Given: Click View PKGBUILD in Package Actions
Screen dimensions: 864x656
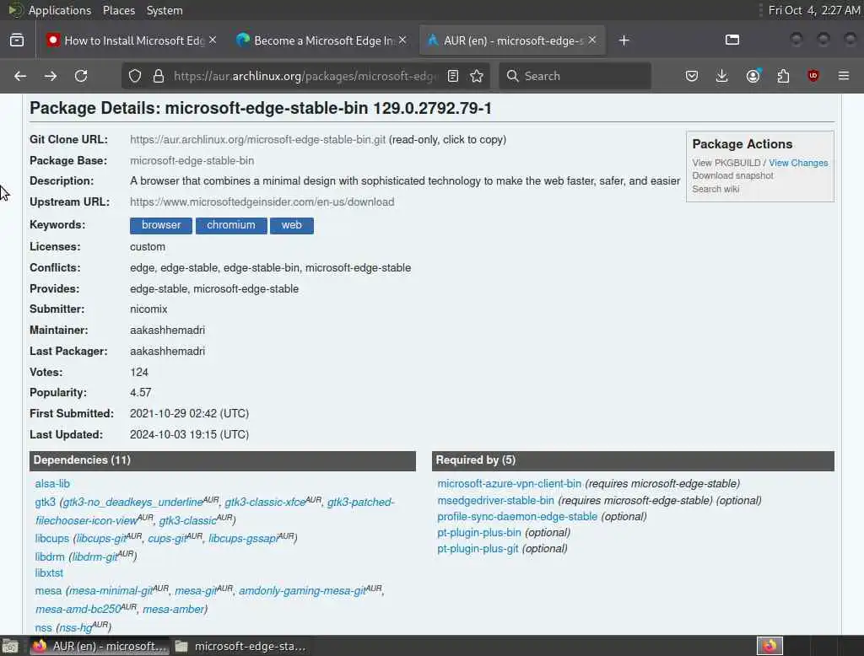Looking at the screenshot, I should (726, 163).
